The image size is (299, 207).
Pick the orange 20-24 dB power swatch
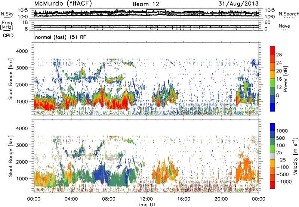tap(272, 67)
